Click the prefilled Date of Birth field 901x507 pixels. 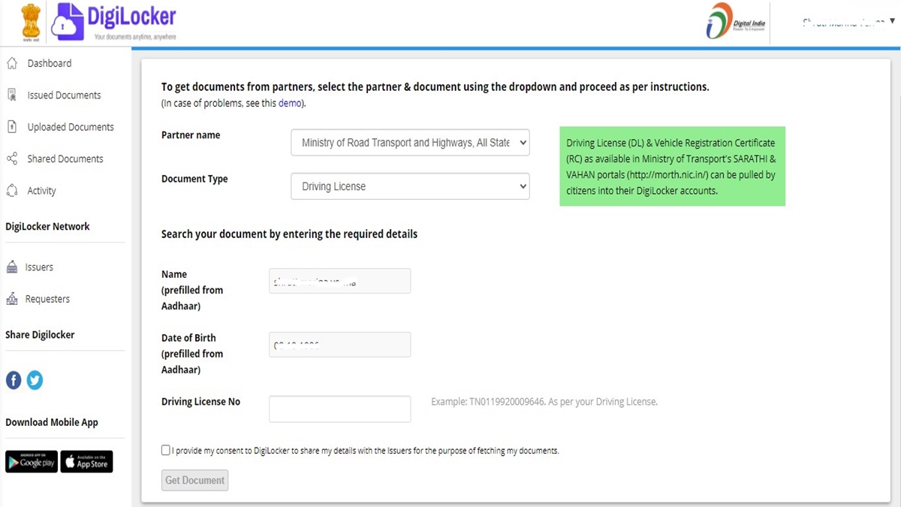click(339, 345)
